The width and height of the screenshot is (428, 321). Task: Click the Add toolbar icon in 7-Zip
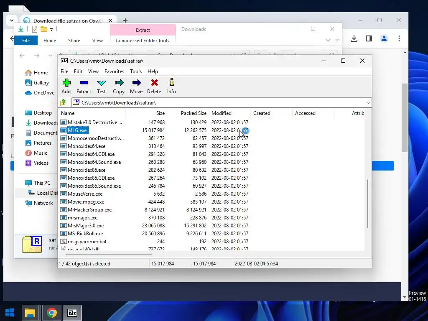[x=66, y=86]
